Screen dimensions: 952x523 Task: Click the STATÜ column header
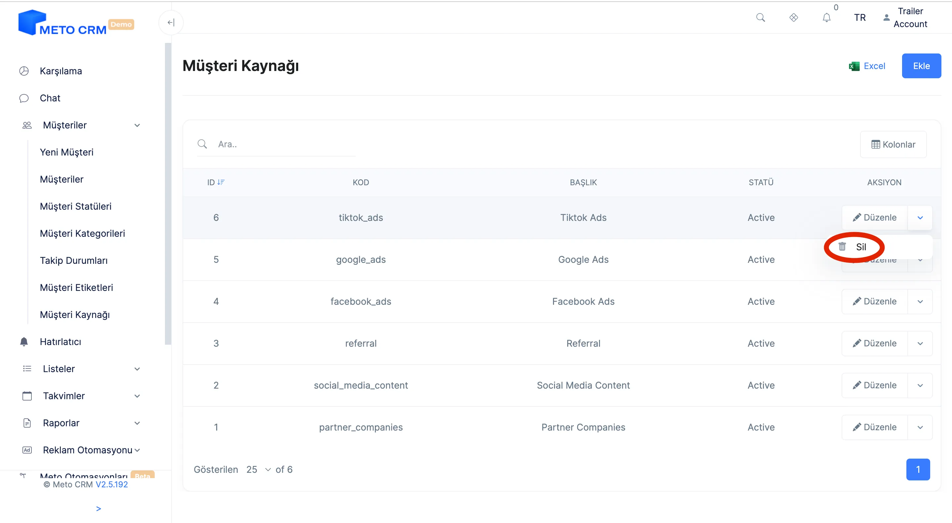click(x=761, y=182)
